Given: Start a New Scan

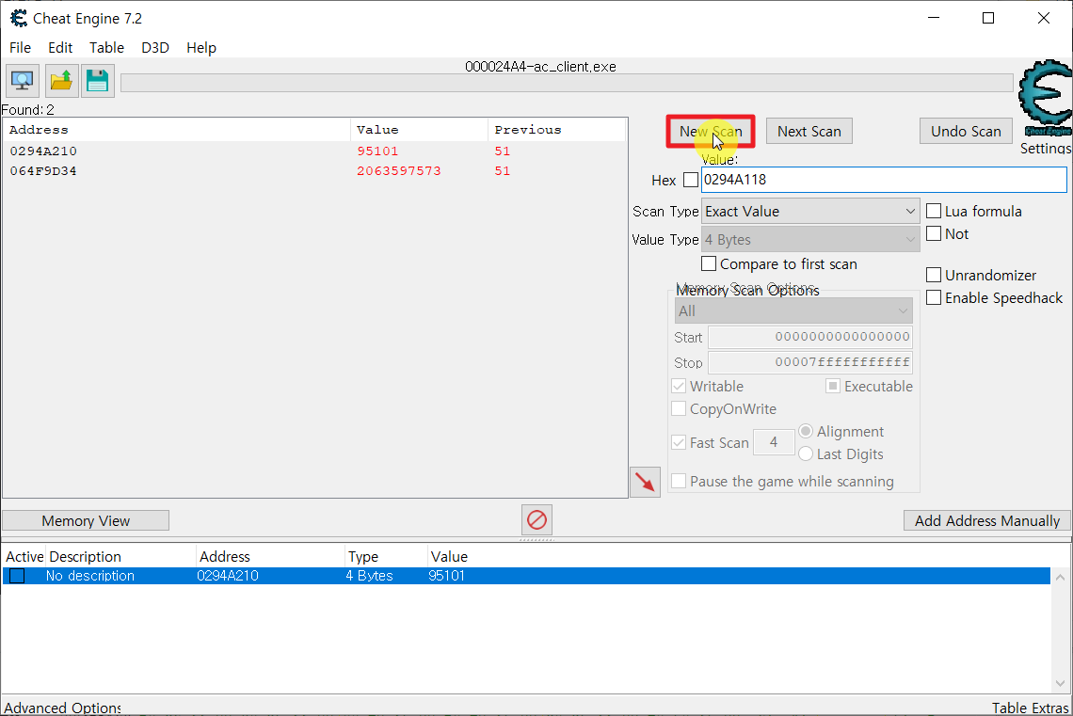Looking at the screenshot, I should pyautogui.click(x=711, y=132).
